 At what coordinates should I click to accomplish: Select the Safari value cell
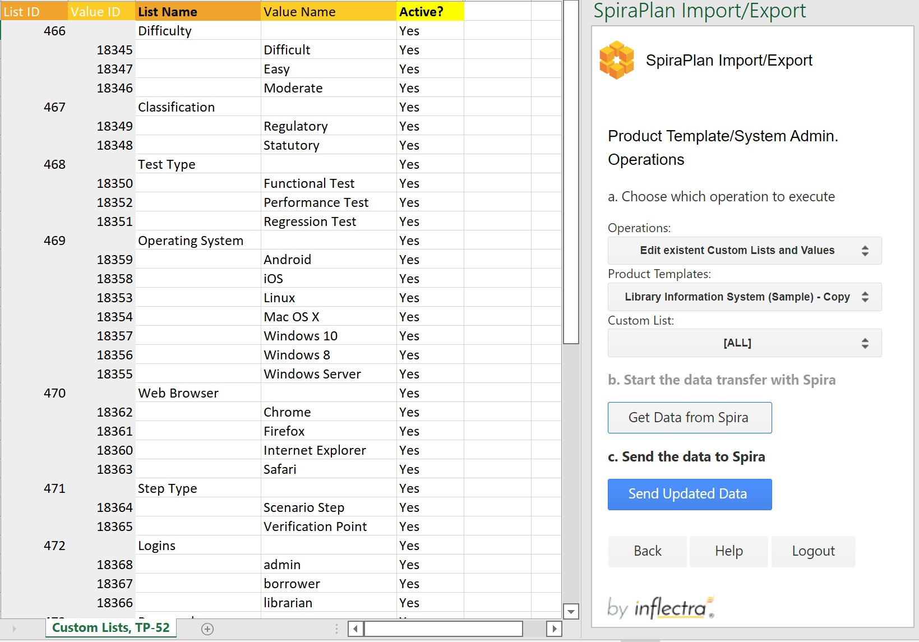tap(329, 469)
